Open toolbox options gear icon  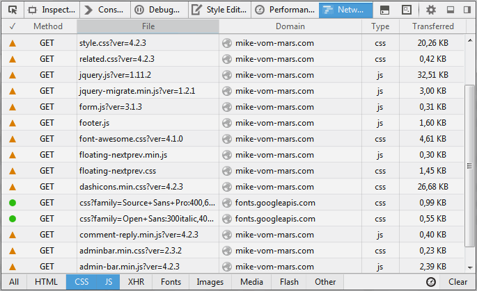coord(431,10)
